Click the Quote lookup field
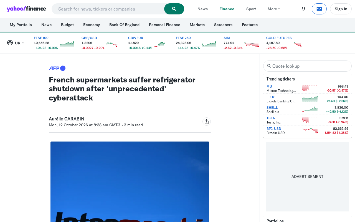This screenshot has width=355, height=222. (x=307, y=66)
